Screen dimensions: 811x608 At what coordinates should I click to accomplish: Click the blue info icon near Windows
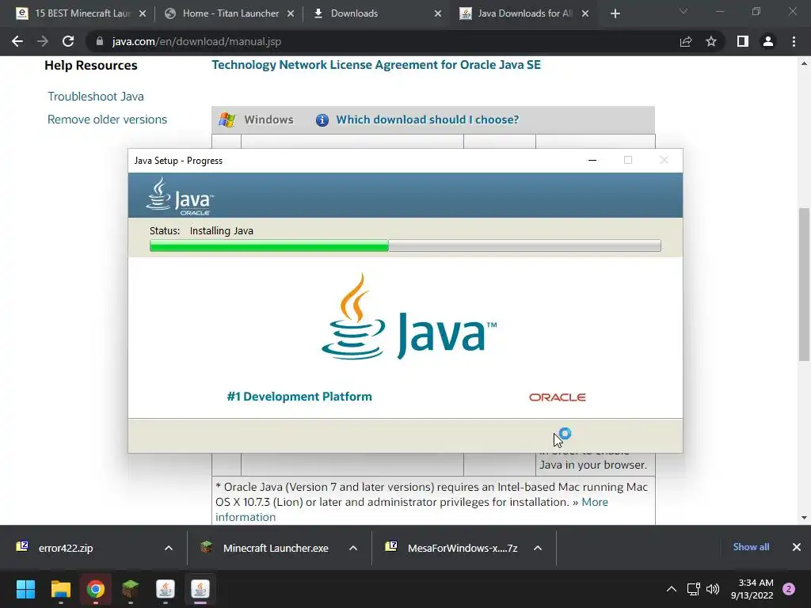coord(322,120)
